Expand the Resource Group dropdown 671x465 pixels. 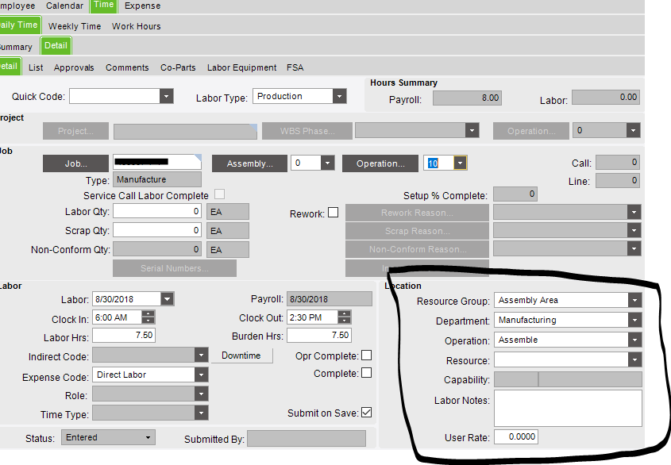point(634,300)
